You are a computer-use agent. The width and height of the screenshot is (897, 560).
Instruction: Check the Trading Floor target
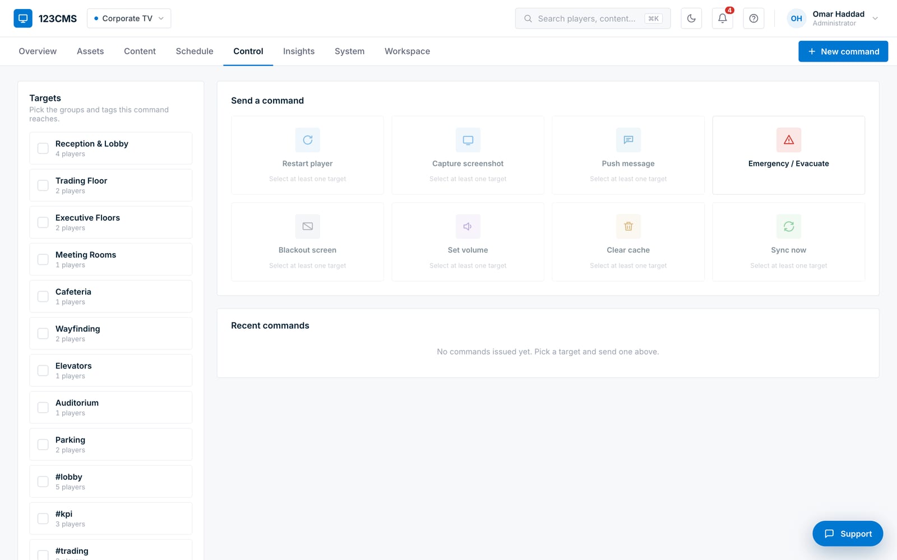point(43,185)
